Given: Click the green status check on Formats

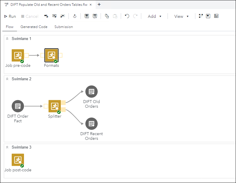Looking at the screenshot, I should click(56, 61).
